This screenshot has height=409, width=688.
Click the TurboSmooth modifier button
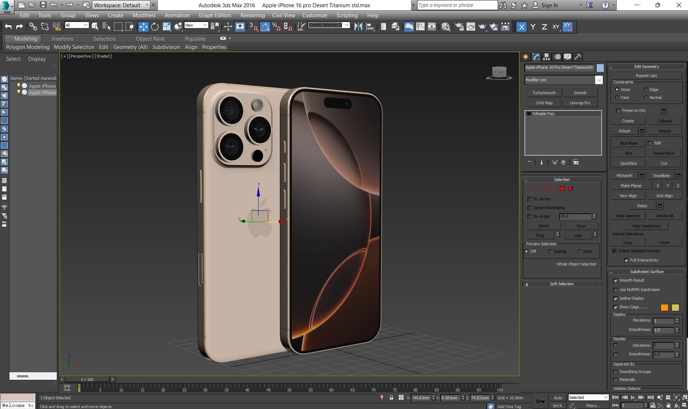click(x=544, y=93)
